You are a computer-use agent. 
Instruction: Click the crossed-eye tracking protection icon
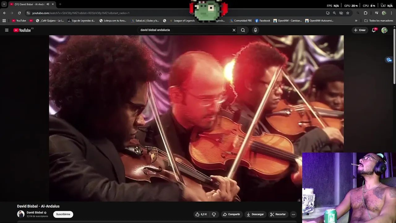(x=341, y=13)
